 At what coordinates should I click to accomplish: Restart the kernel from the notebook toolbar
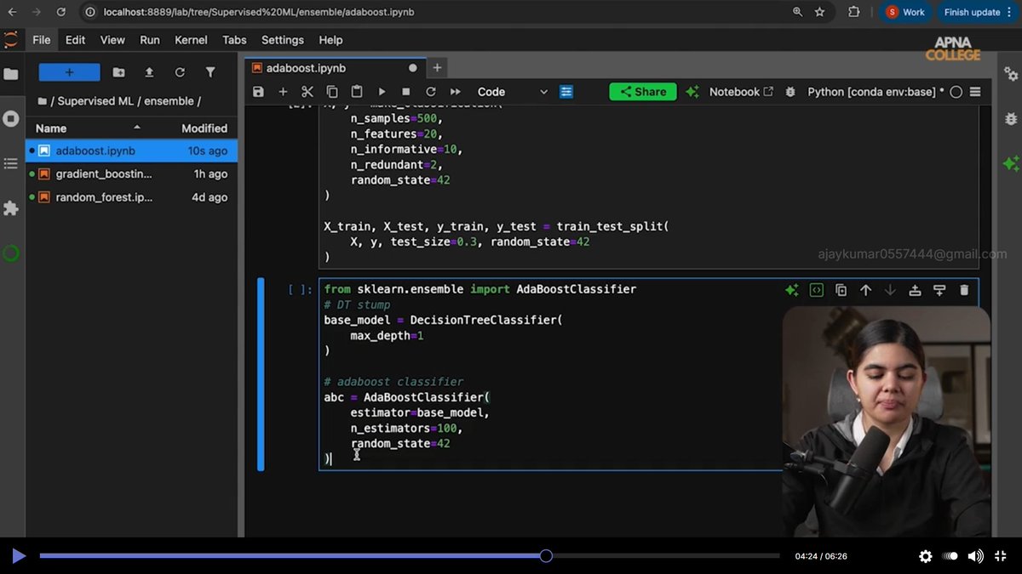point(431,92)
